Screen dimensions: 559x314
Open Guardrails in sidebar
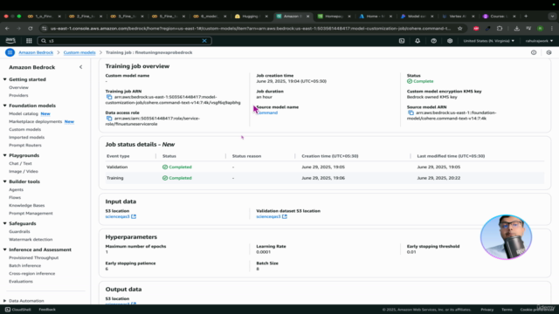coord(19,231)
